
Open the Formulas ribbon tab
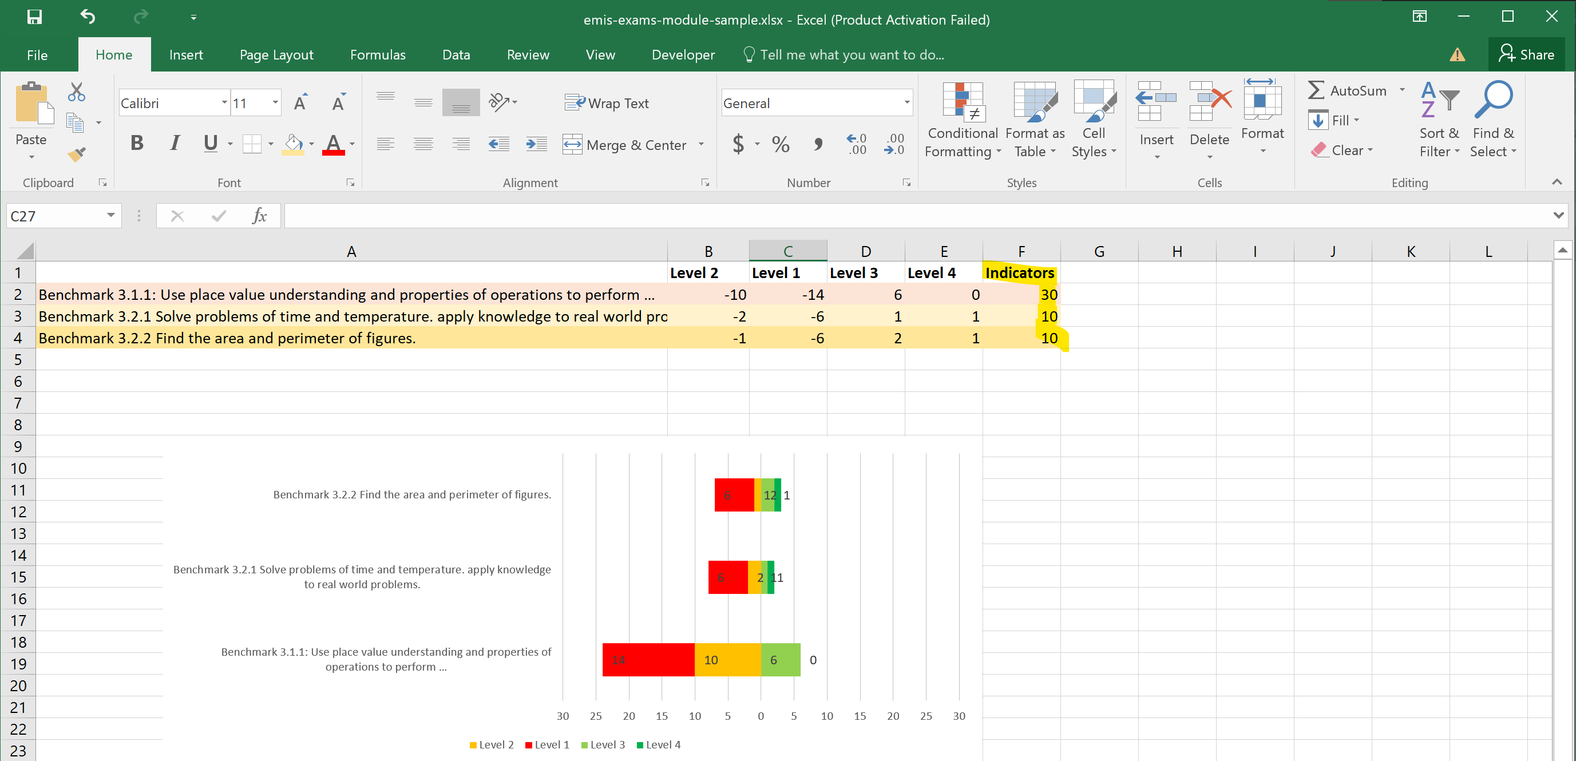378,55
